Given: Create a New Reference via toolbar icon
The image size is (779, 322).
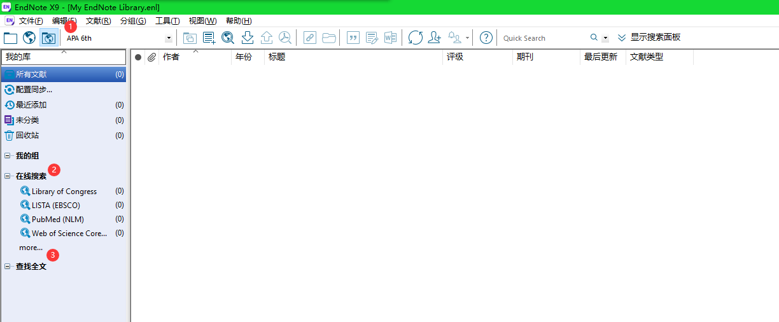Looking at the screenshot, I should point(209,38).
